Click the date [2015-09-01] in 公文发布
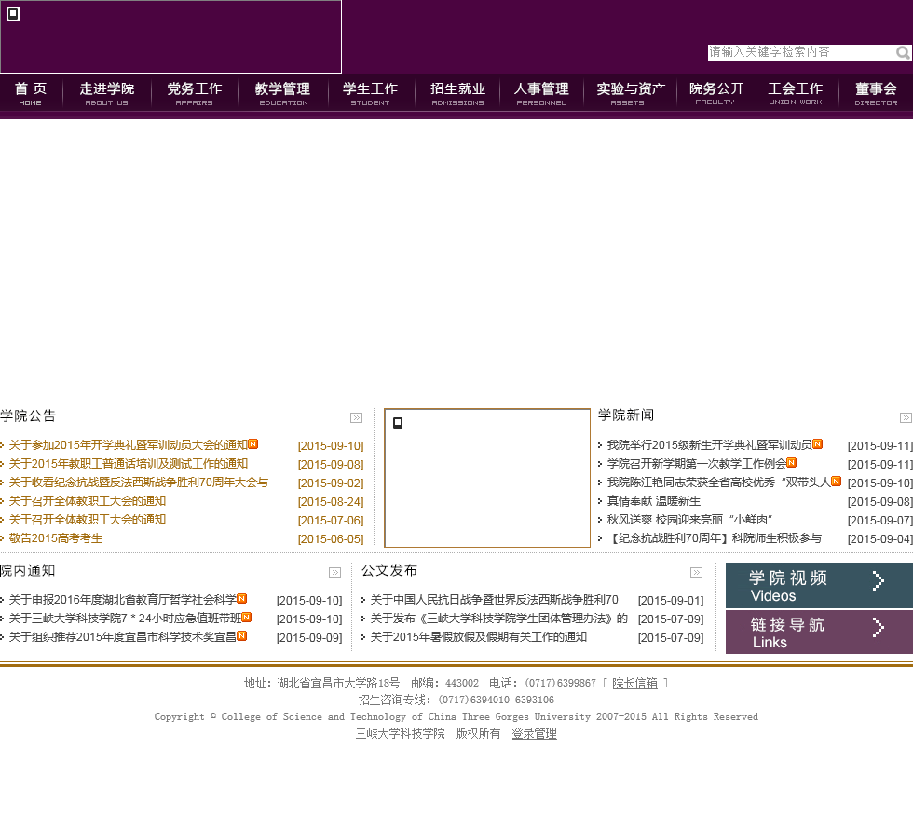 671,600
